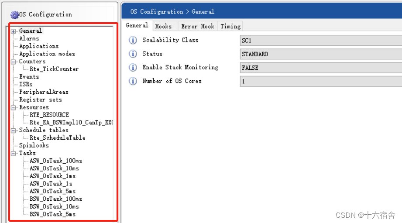This screenshot has width=402, height=223.
Task: Click the Scalability Class field showing SC1
Action: point(321,41)
